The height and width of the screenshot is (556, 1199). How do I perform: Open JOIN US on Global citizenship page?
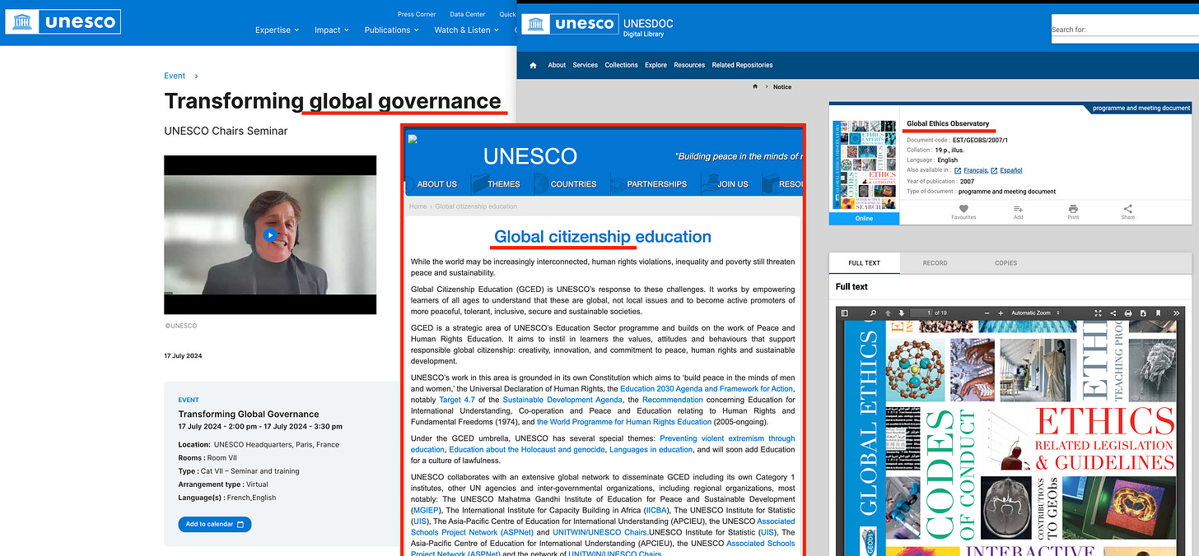pyautogui.click(x=732, y=184)
